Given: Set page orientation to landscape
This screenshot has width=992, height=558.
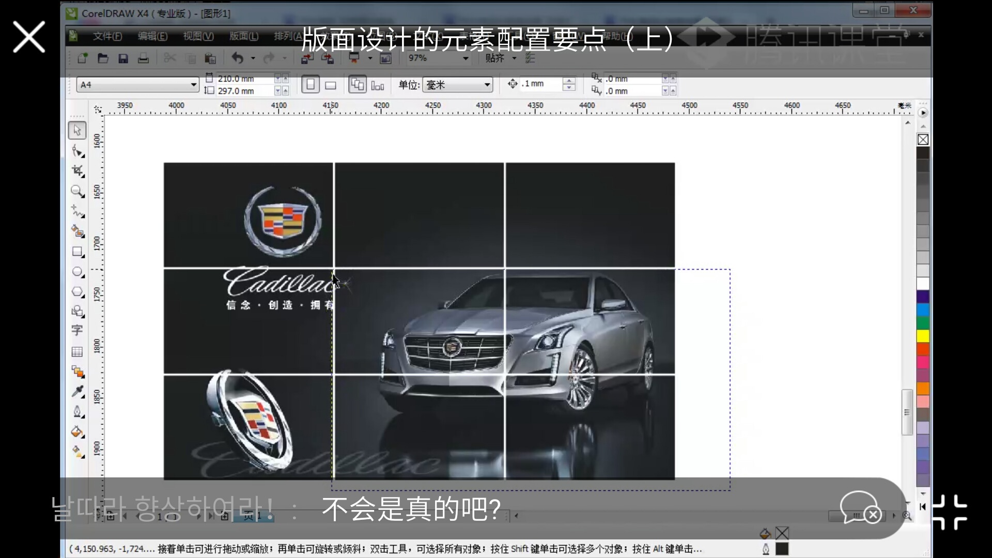Looking at the screenshot, I should coord(331,85).
